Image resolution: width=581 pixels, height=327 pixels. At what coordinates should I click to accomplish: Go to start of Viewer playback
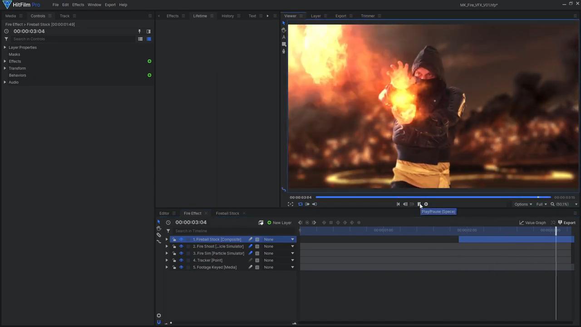point(398,204)
